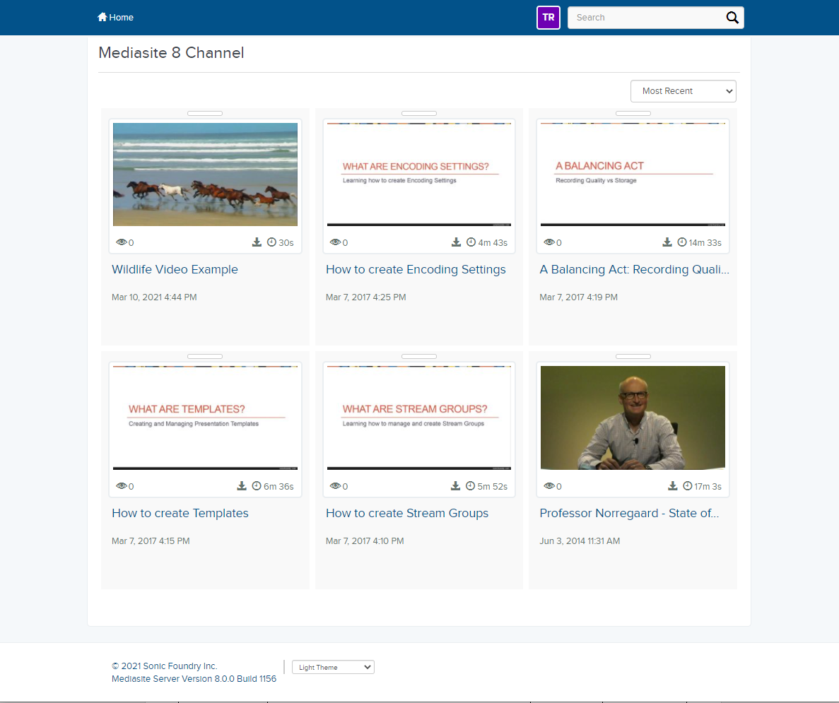
Task: Click views eye icon on Encoding Settings card
Action: 336,242
